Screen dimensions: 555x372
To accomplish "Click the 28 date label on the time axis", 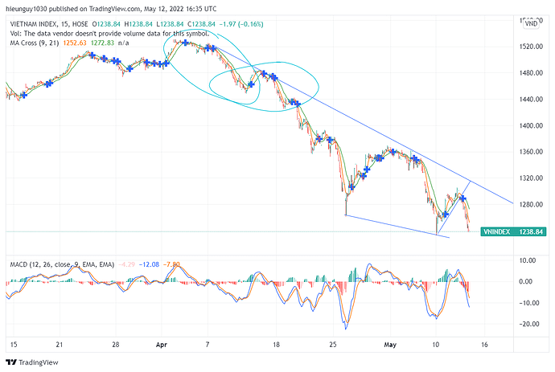I will pyautogui.click(x=116, y=345).
